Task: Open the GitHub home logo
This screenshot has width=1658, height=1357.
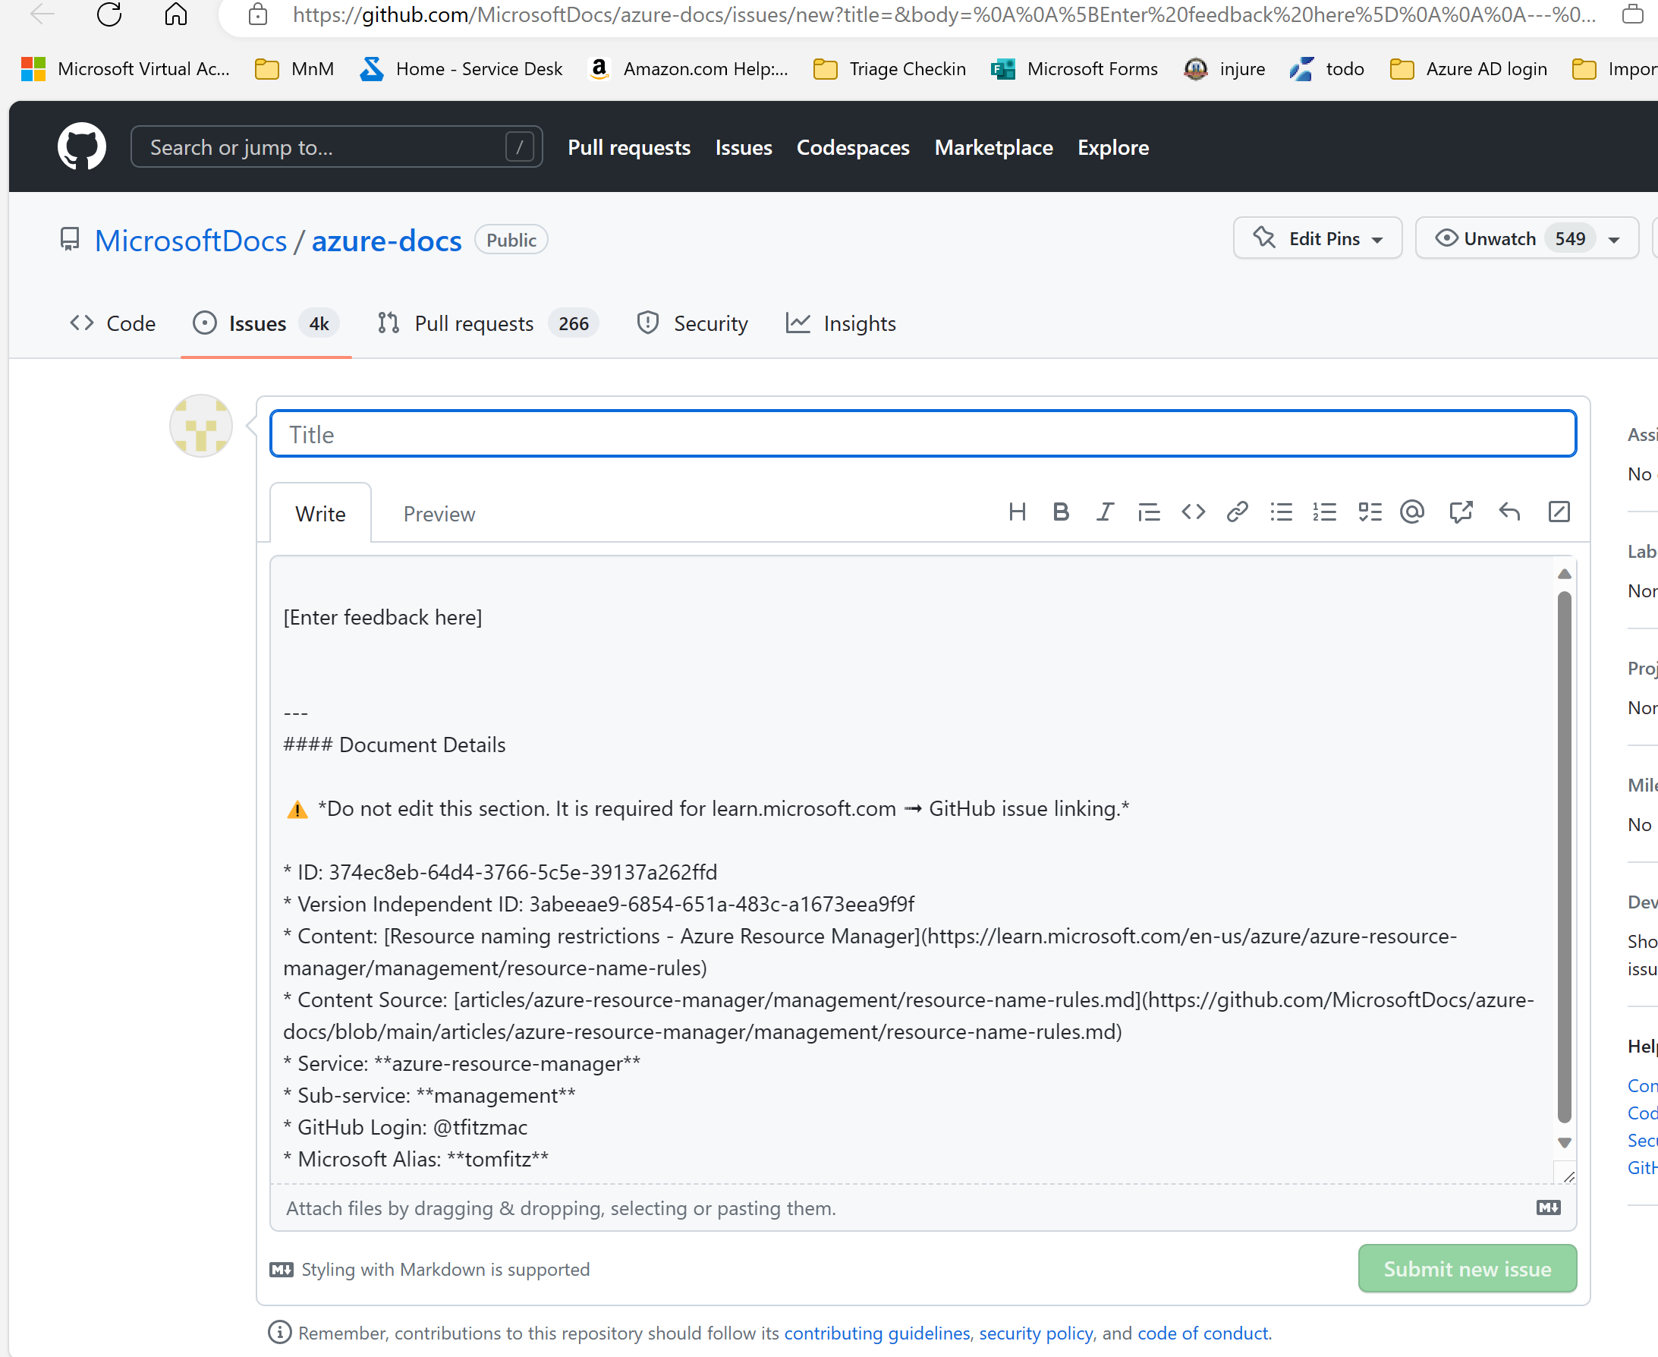Action: tap(81, 146)
